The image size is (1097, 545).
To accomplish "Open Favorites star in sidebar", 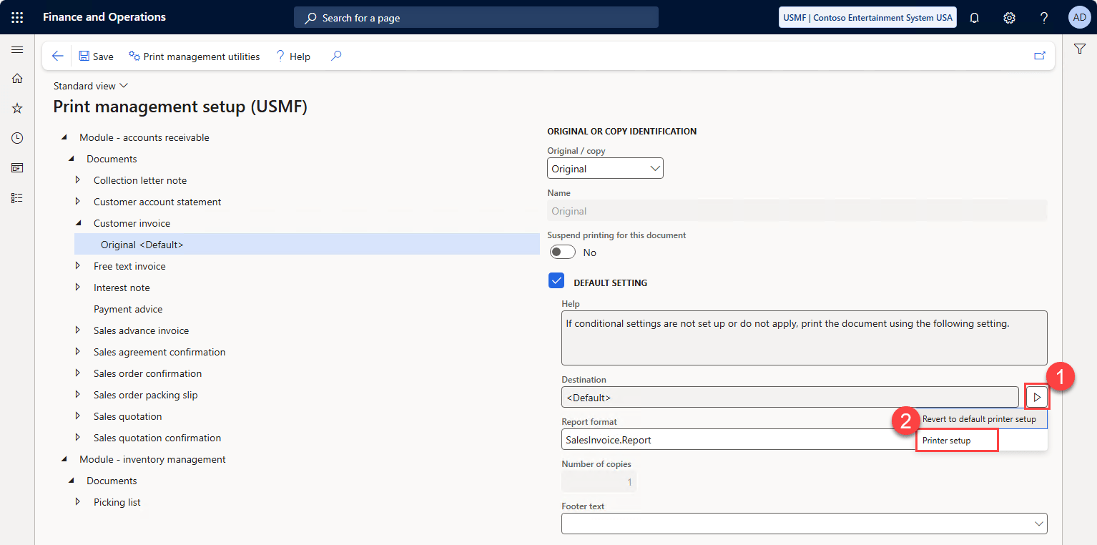I will pos(17,108).
